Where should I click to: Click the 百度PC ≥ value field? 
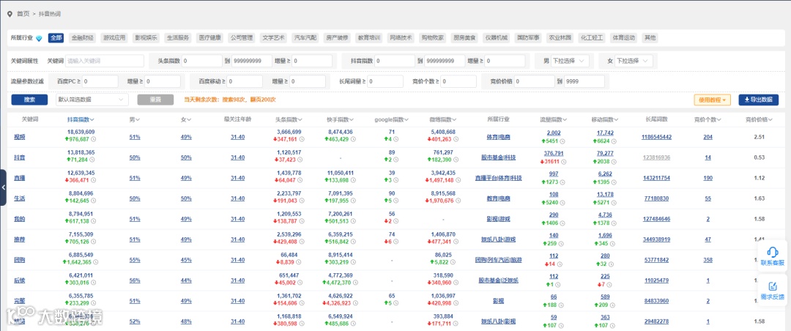click(x=100, y=81)
